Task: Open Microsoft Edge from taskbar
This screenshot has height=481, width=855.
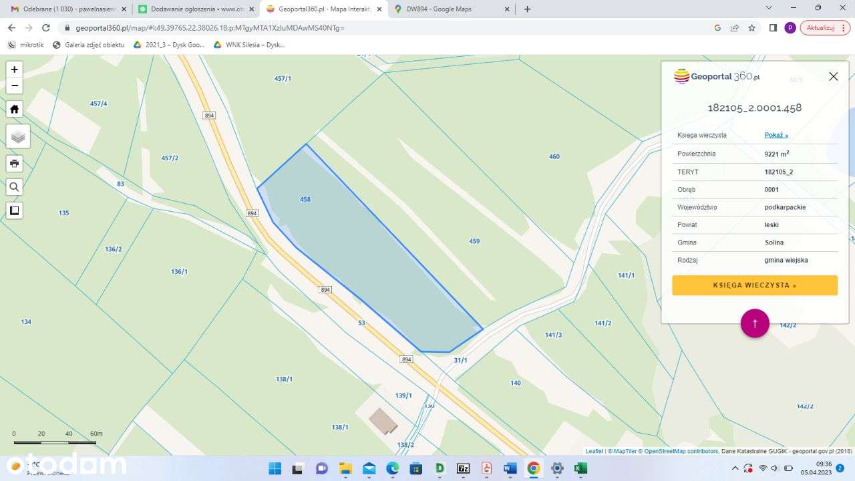Action: tap(392, 468)
